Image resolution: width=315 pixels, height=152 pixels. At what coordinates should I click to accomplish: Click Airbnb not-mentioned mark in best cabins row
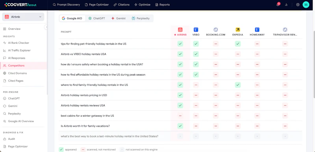(180, 116)
